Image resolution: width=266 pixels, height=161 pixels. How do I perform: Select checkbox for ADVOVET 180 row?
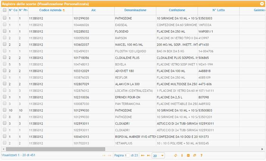(x=5, y=70)
